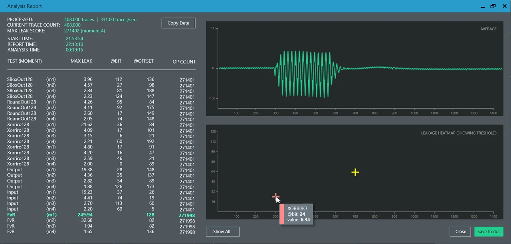
Task: Select the Input (m1) row
Action: (x=101, y=192)
